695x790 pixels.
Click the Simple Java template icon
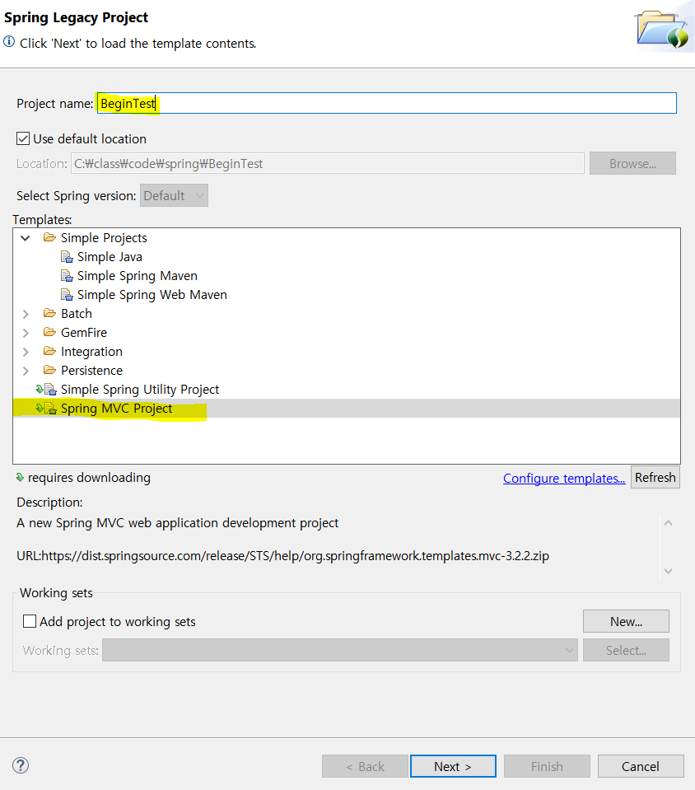[x=67, y=257]
